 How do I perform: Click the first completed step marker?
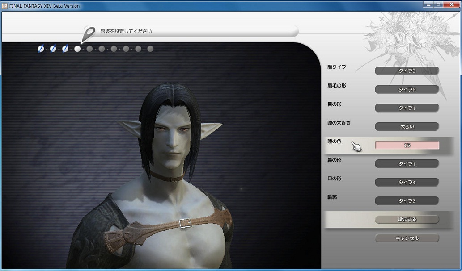[x=41, y=49]
